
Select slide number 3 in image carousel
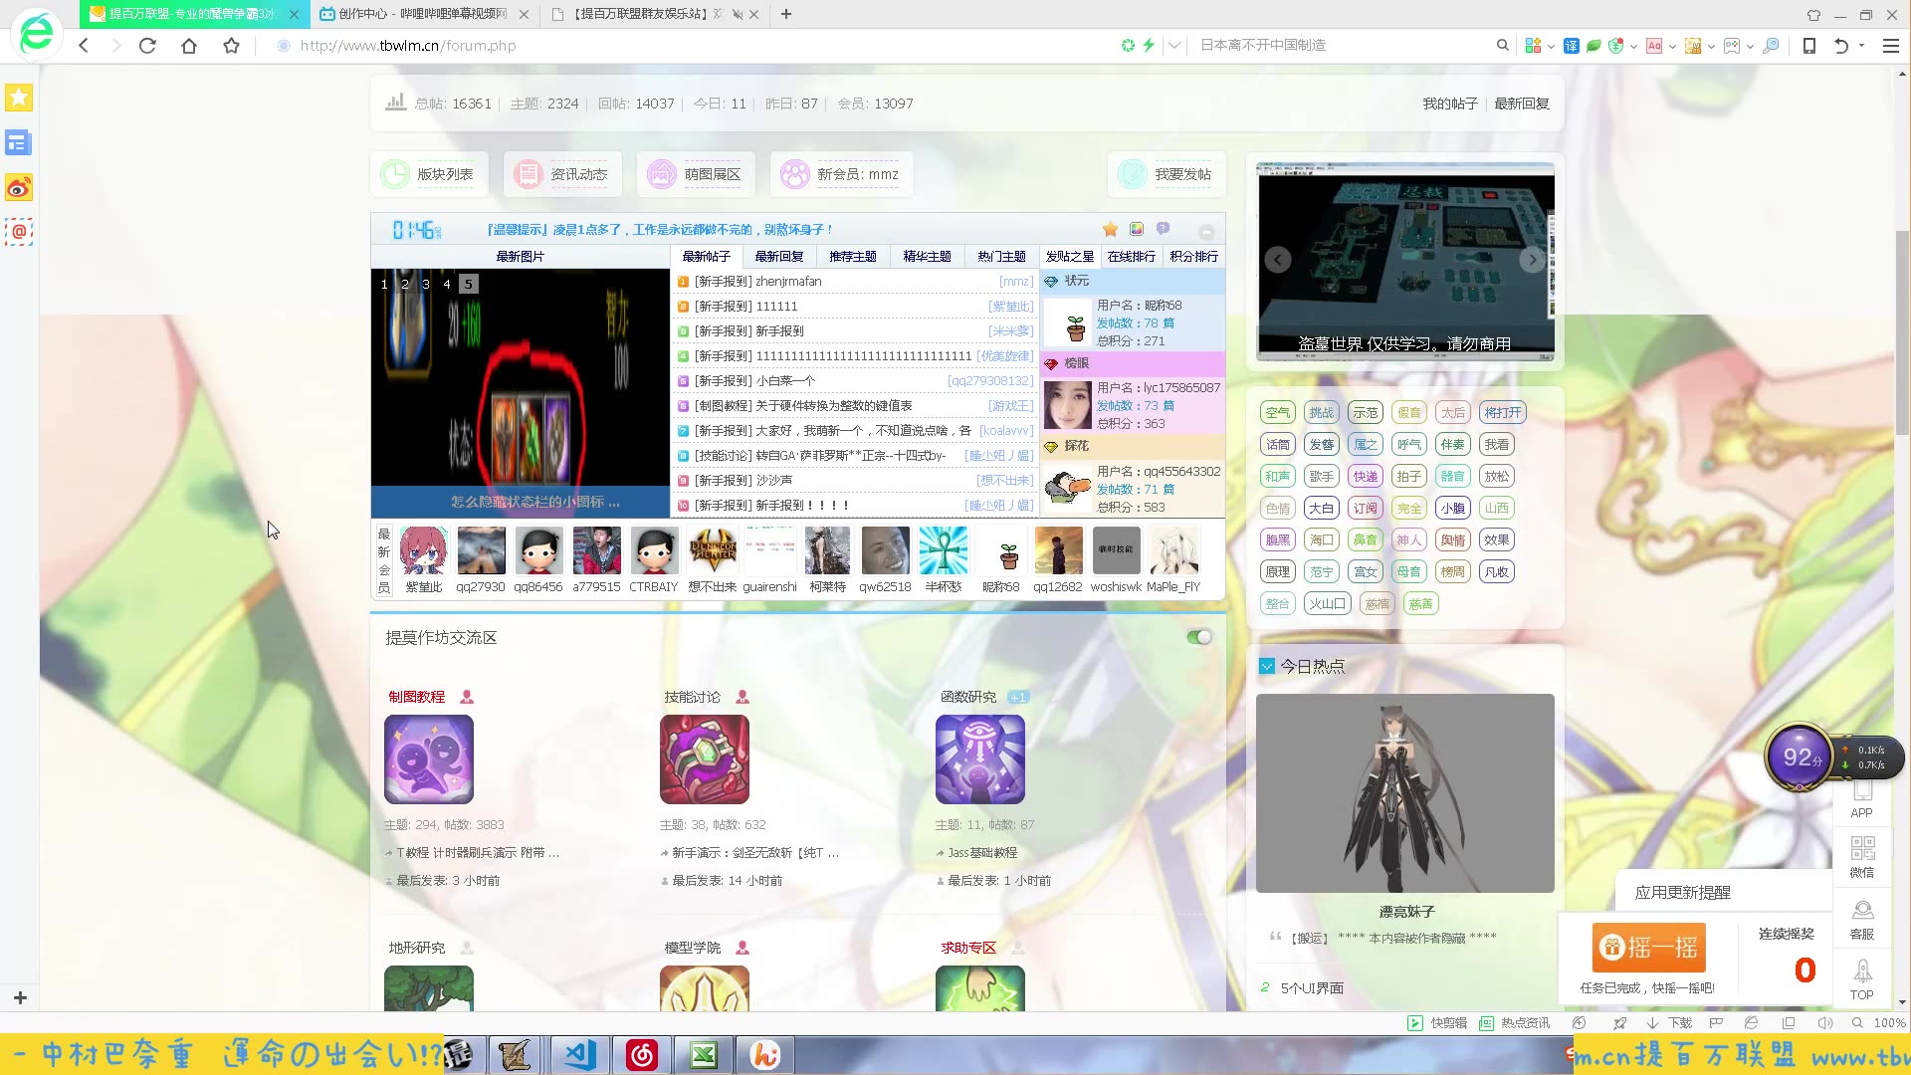click(426, 285)
